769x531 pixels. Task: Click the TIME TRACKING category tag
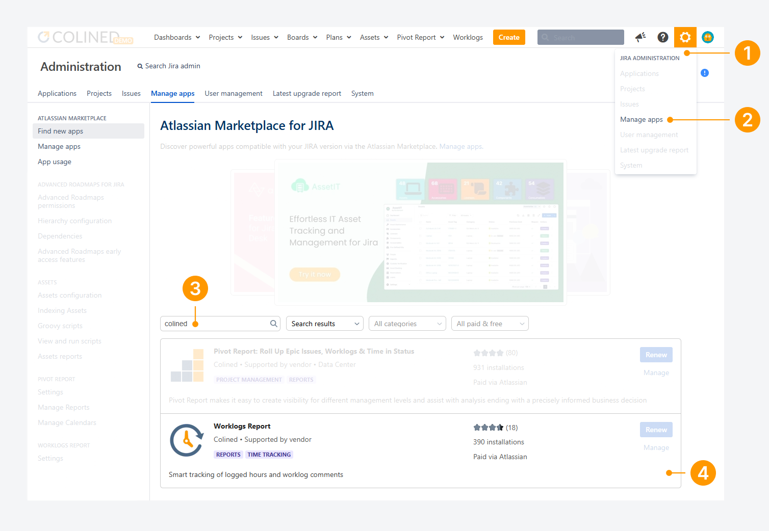coord(269,455)
